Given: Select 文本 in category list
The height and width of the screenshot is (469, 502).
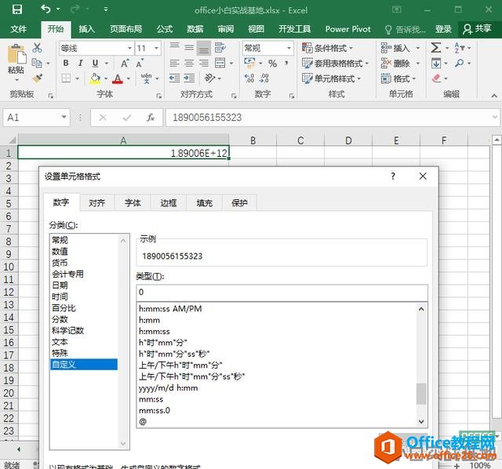Looking at the screenshot, I should point(60,342).
